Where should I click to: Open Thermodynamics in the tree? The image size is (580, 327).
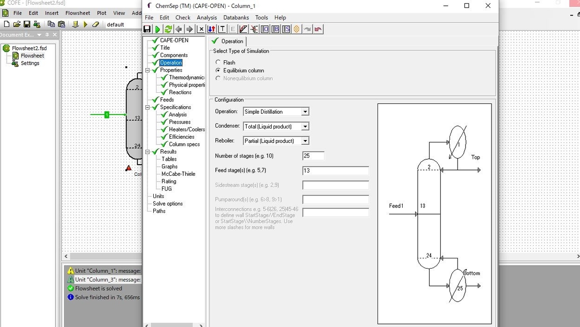pos(187,78)
